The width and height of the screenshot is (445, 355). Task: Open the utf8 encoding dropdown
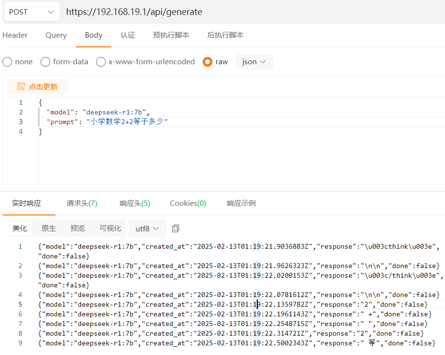[x=147, y=228]
